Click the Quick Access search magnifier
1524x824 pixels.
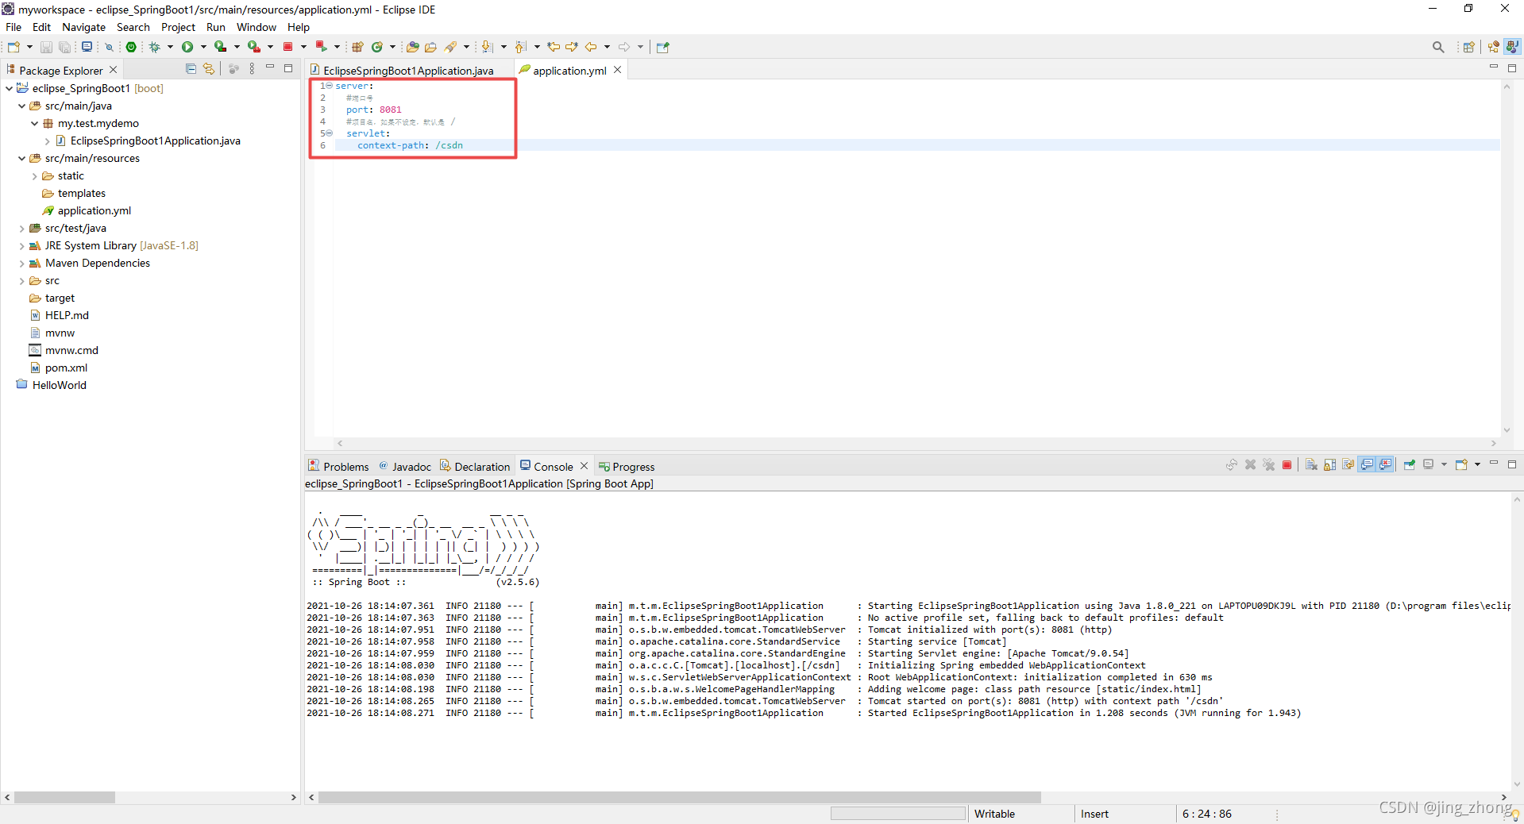coord(1438,47)
